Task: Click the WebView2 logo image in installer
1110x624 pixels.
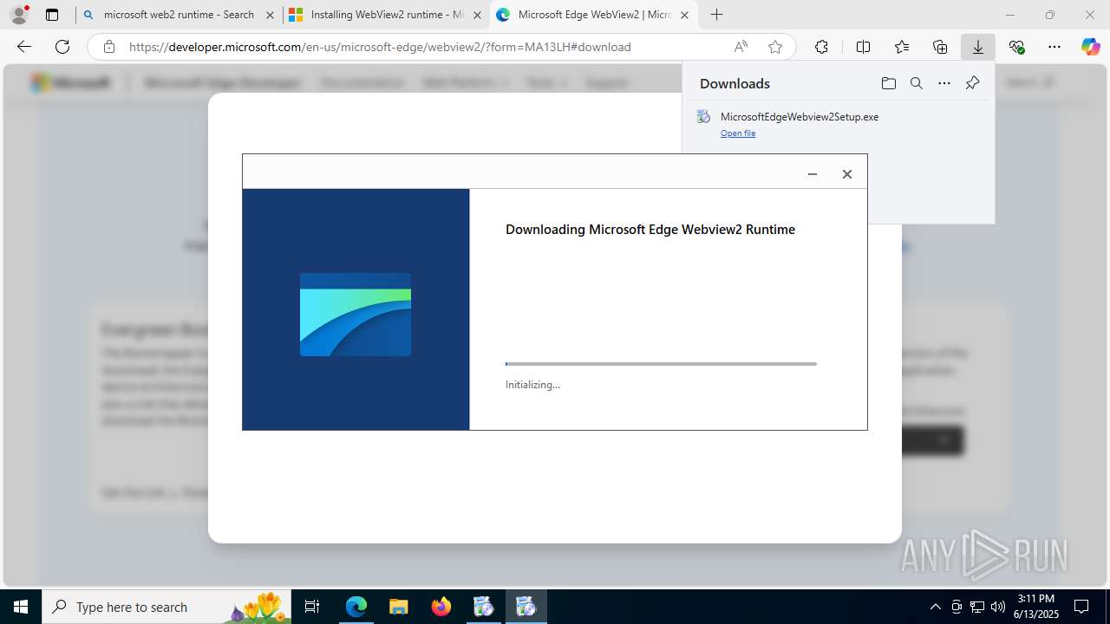Action: click(356, 315)
